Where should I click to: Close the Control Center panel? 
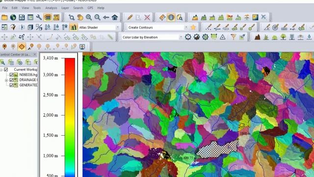35,55
